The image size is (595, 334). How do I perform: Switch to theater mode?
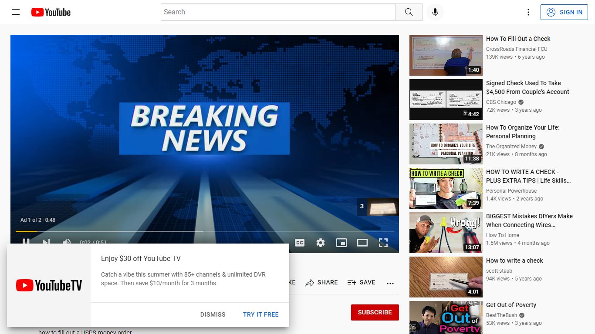click(x=362, y=243)
